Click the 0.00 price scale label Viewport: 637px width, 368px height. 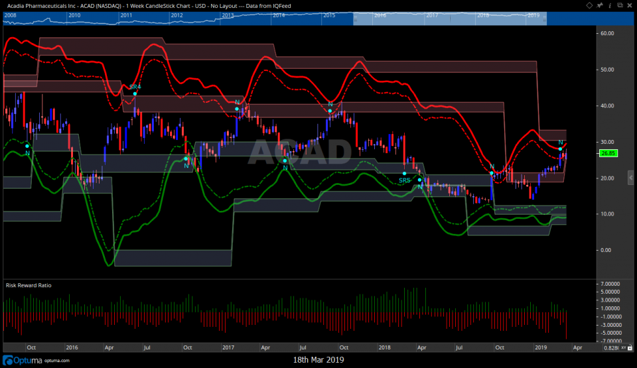click(606, 250)
